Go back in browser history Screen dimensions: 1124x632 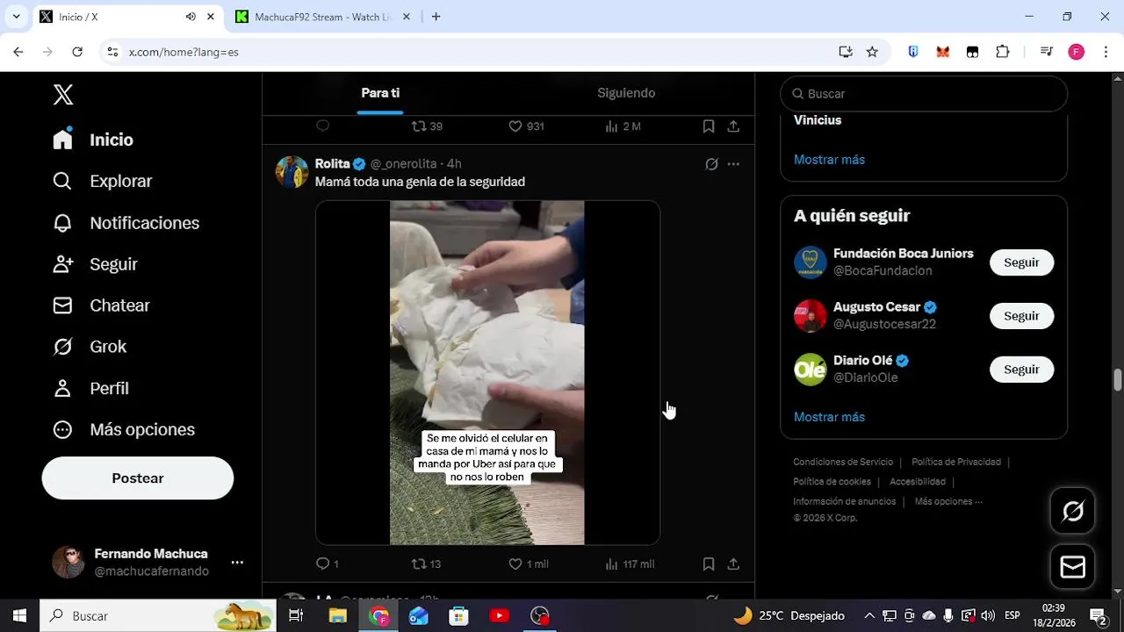point(18,52)
